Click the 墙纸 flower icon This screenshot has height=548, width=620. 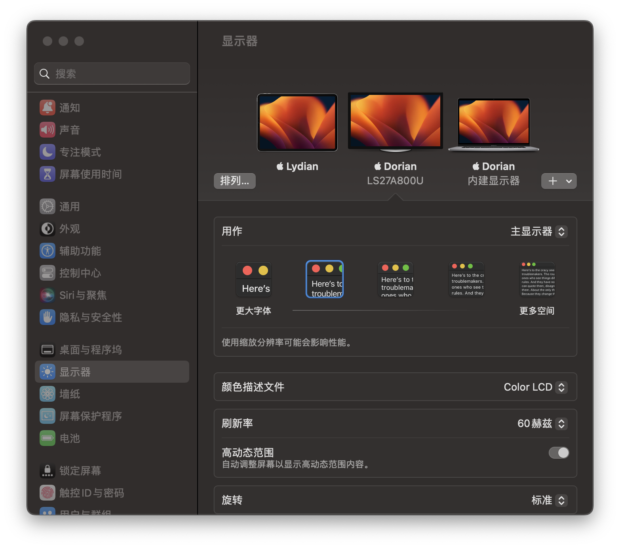click(x=48, y=394)
